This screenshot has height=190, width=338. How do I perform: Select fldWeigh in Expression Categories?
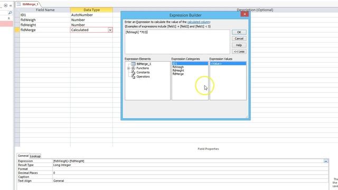click(178, 67)
